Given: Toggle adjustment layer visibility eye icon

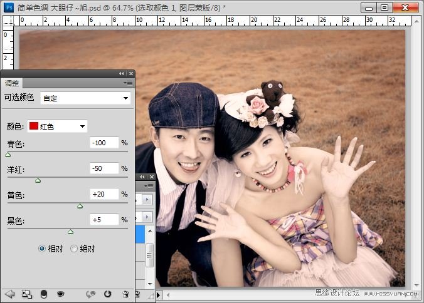Looking at the screenshot, I should pos(61,294).
